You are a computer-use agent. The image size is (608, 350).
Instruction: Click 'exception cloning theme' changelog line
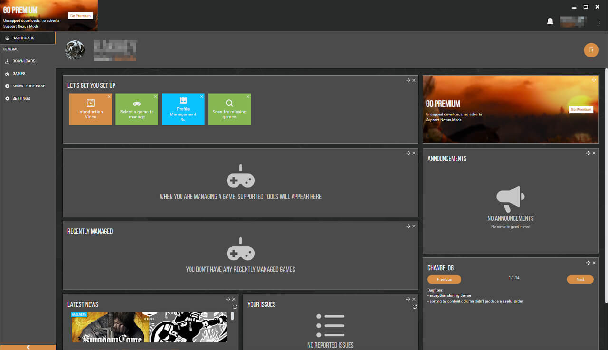[449, 295]
